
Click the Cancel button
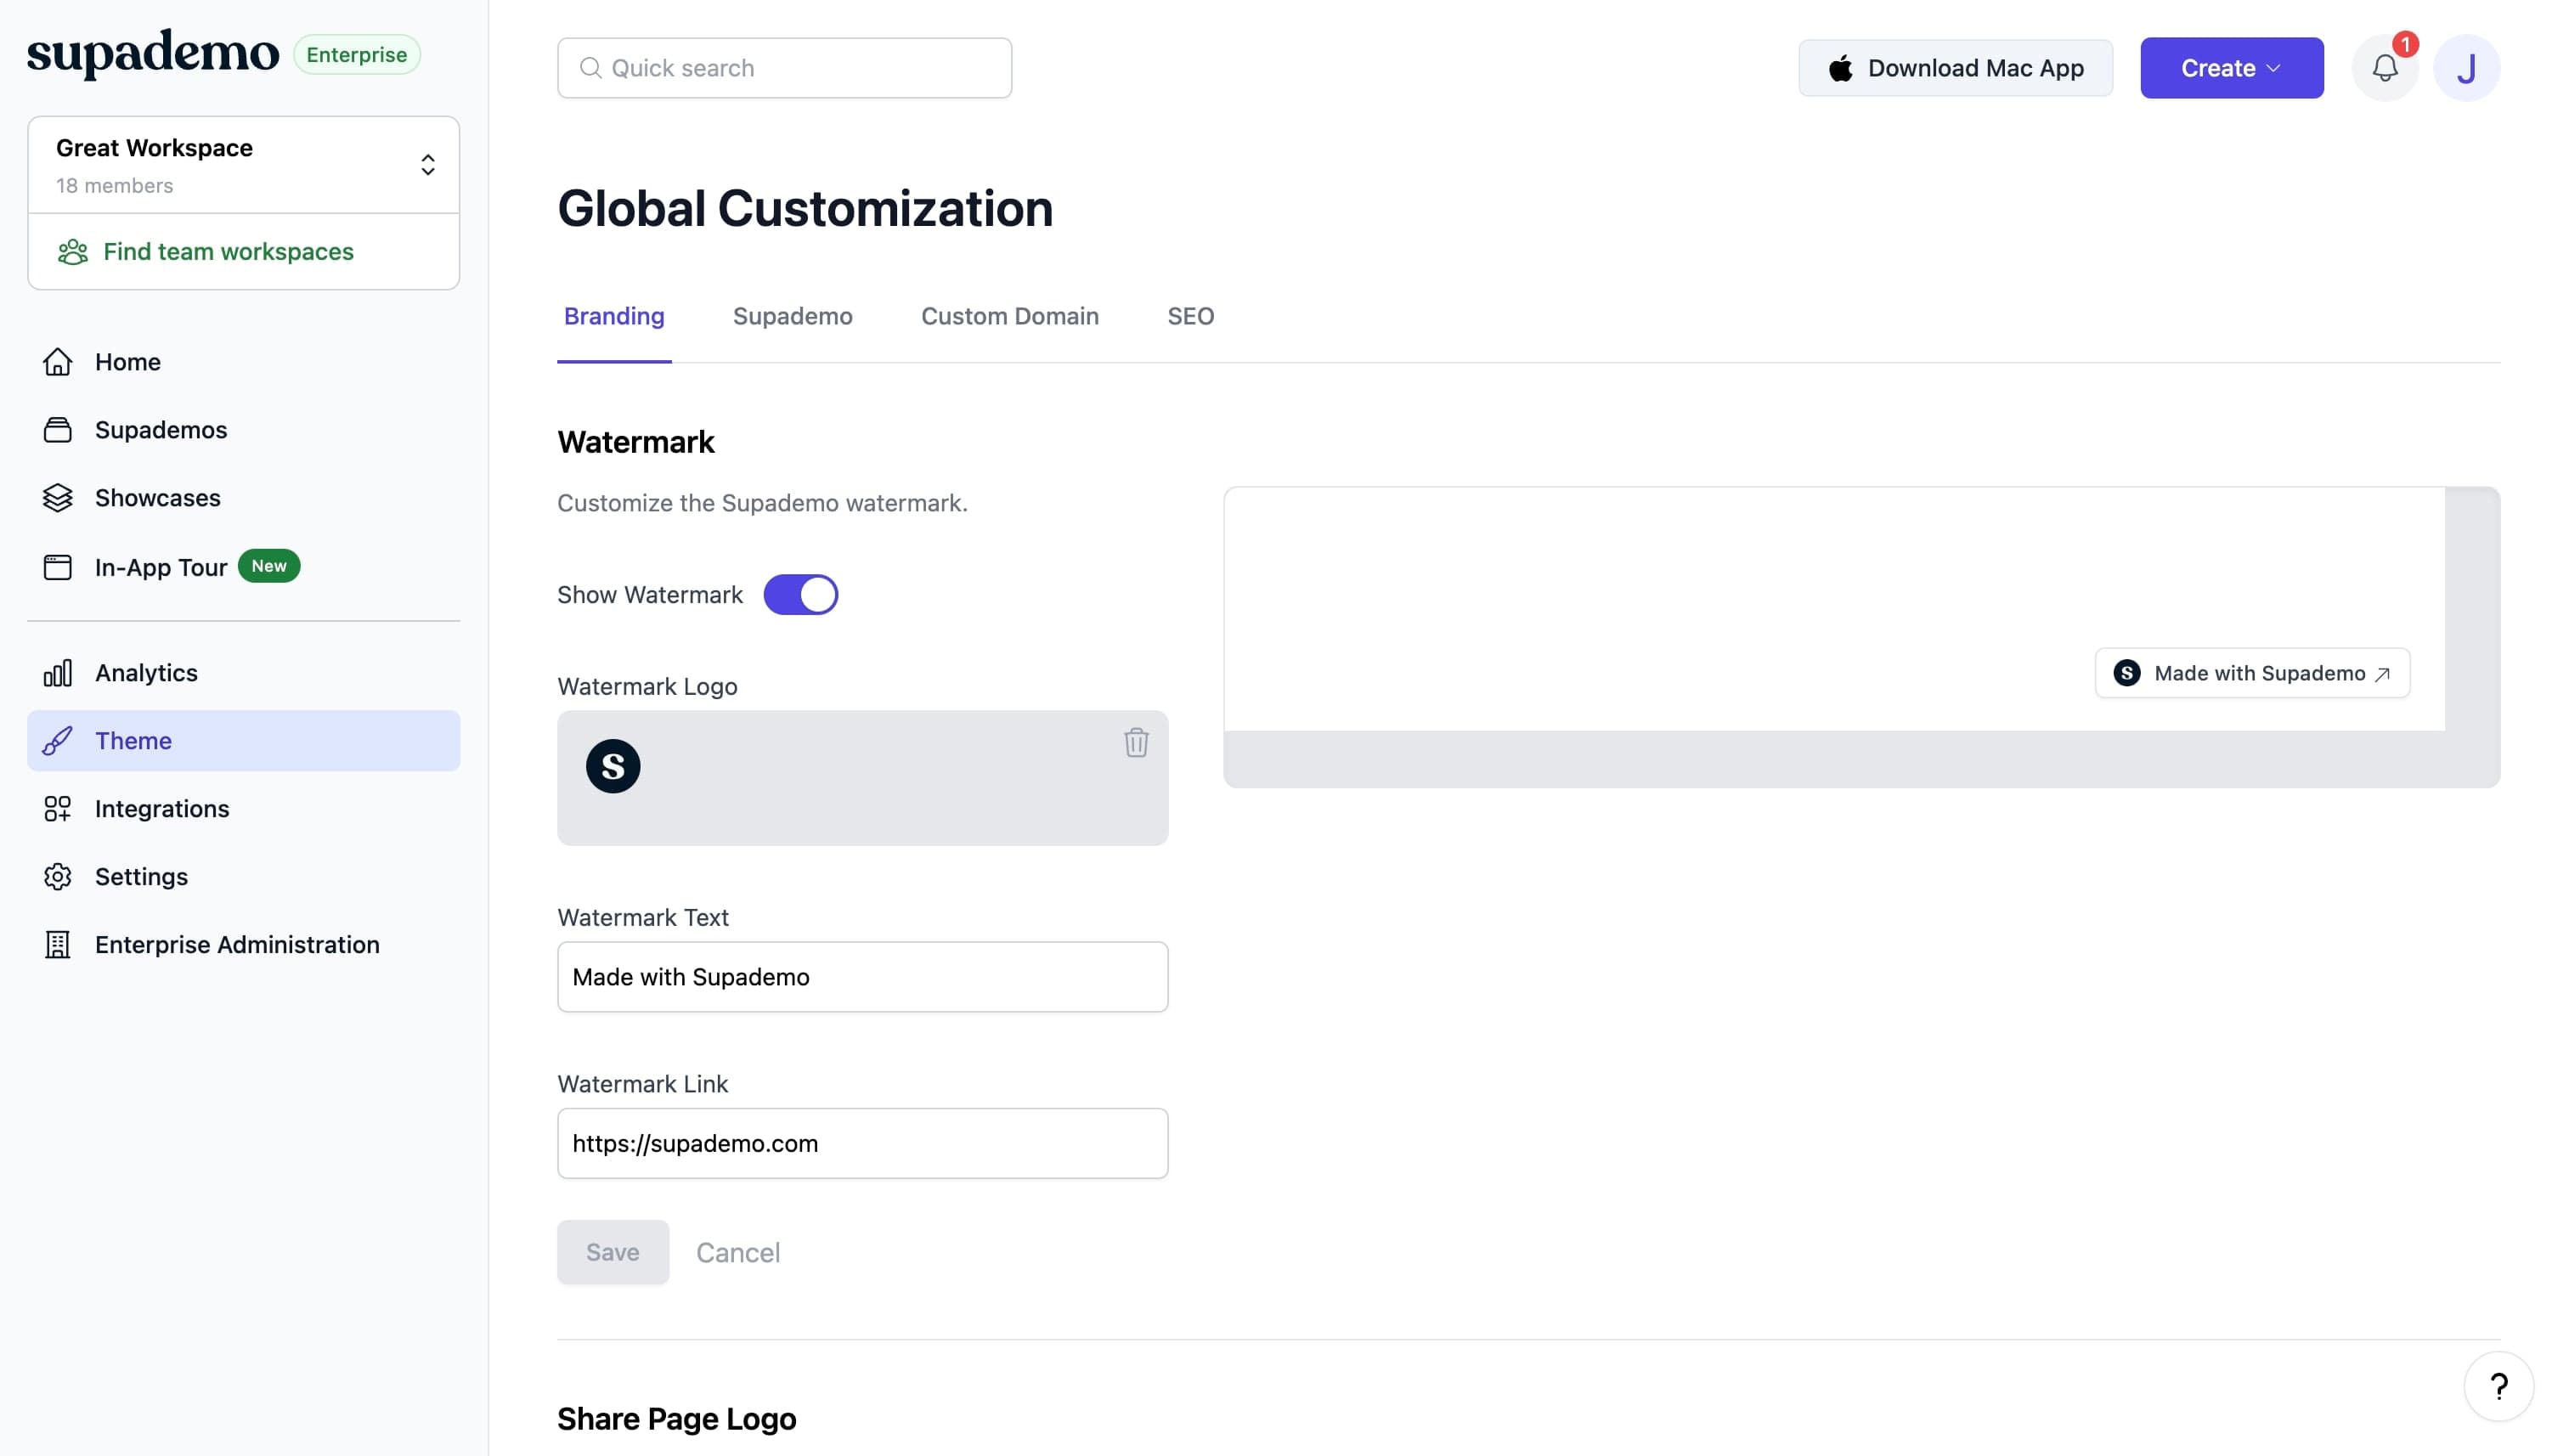pyautogui.click(x=737, y=1253)
